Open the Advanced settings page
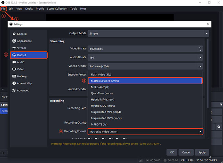This screenshot has height=163, width=223. pyautogui.click(x=28, y=90)
